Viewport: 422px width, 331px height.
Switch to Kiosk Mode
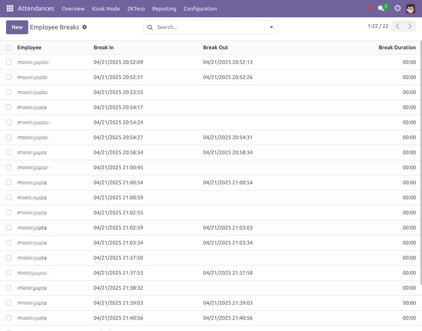click(x=106, y=9)
